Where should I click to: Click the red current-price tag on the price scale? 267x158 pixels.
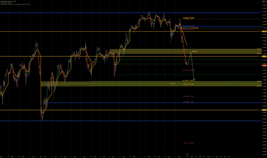point(264,65)
